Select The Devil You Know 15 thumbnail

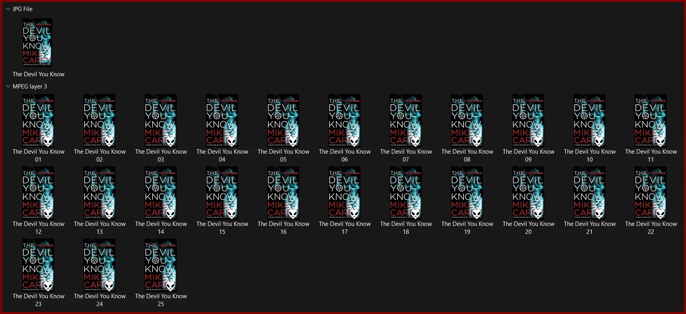222,193
